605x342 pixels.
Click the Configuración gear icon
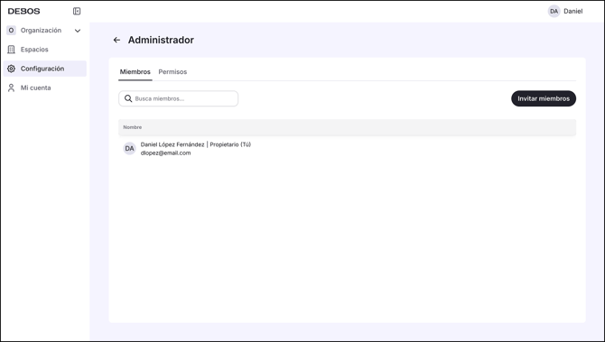(11, 69)
